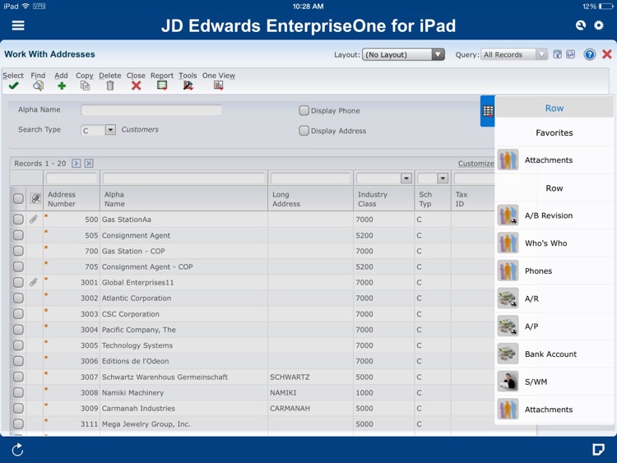617x463 pixels.
Task: Enable the Display Address checkbox
Action: (304, 131)
